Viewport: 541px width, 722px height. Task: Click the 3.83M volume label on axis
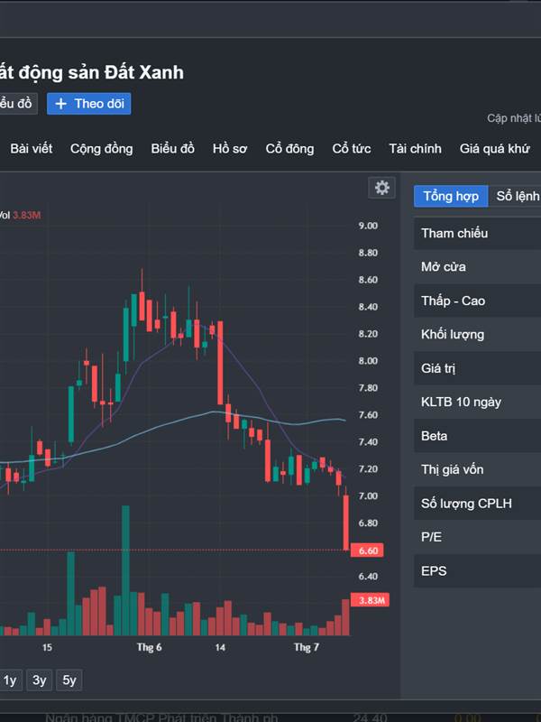tap(371, 600)
